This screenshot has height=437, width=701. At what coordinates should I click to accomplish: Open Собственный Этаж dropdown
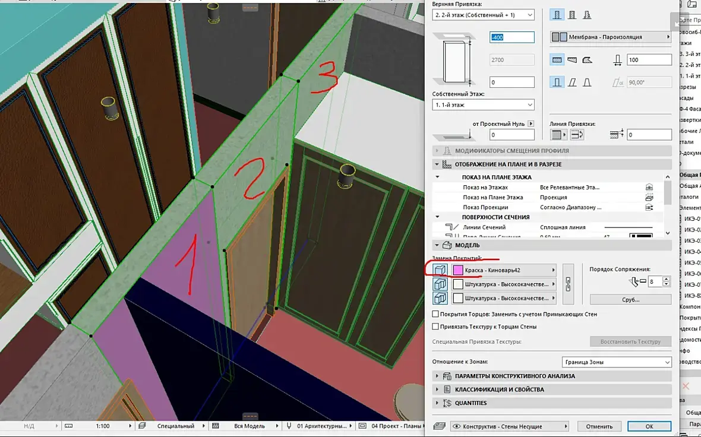pos(483,104)
